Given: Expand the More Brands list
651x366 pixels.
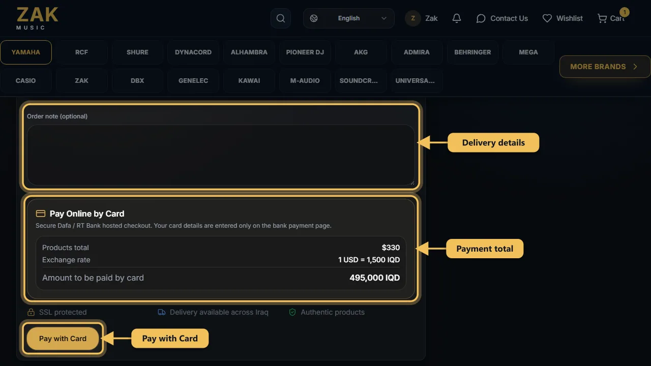Looking at the screenshot, I should pyautogui.click(x=605, y=67).
